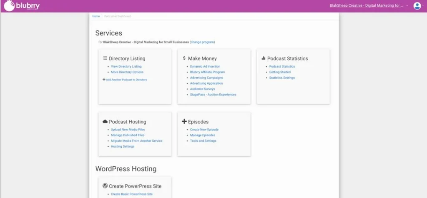Click the Directory Listing card heading
The width and height of the screenshot is (427, 198).
pyautogui.click(x=127, y=58)
